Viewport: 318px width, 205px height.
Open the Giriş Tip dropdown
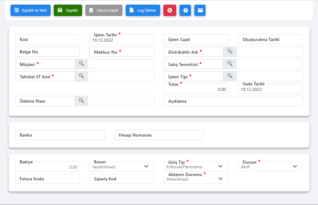pos(220,166)
